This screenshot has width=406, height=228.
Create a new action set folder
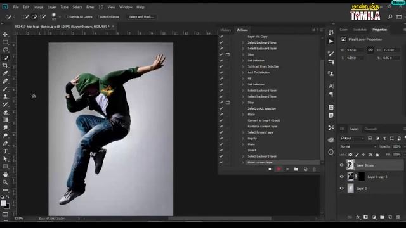point(296,169)
